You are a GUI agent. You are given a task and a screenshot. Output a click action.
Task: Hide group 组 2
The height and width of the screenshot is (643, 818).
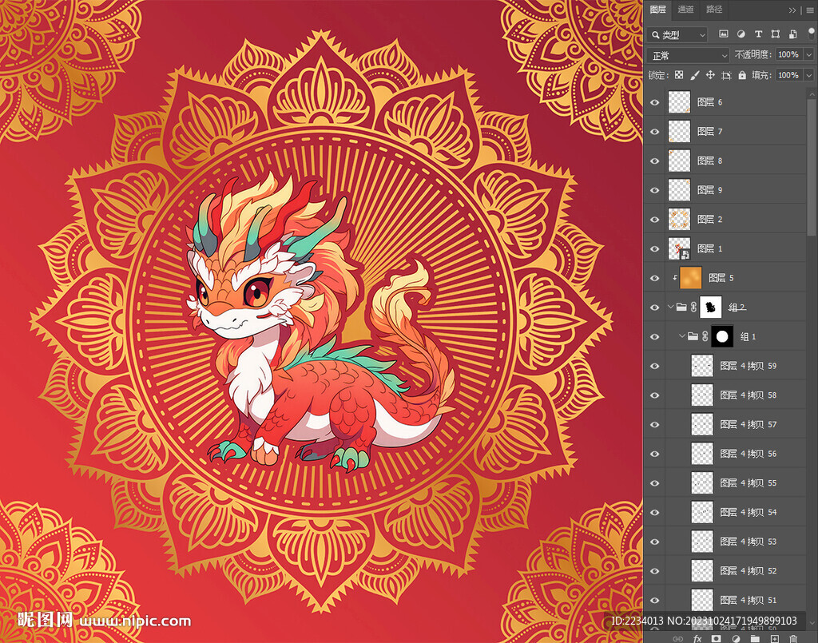coord(655,308)
